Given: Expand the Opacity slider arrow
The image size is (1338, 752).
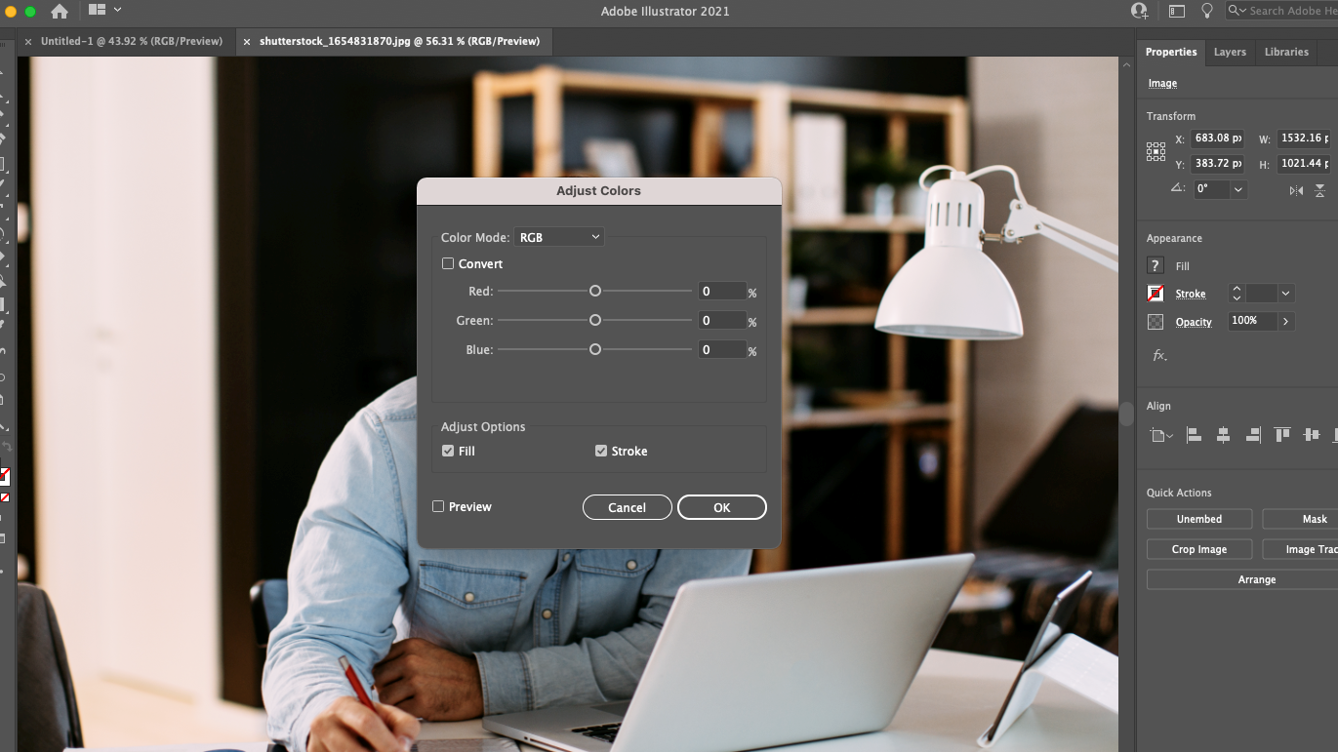Looking at the screenshot, I should click(x=1285, y=321).
